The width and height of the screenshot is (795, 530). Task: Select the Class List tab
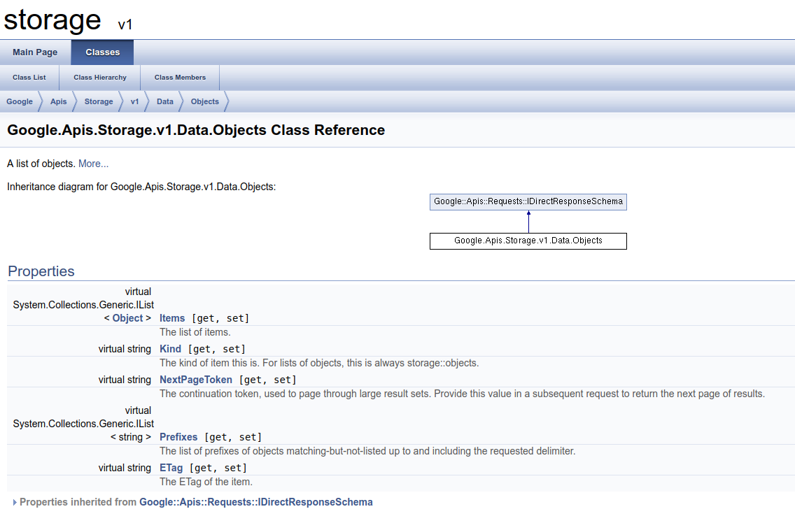tap(29, 78)
